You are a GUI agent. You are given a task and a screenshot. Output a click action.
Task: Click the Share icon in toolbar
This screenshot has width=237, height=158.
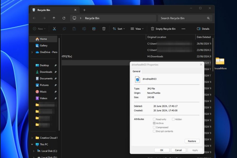click(x=94, y=29)
